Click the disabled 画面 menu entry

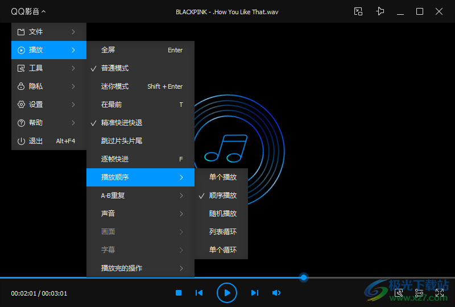coord(140,231)
